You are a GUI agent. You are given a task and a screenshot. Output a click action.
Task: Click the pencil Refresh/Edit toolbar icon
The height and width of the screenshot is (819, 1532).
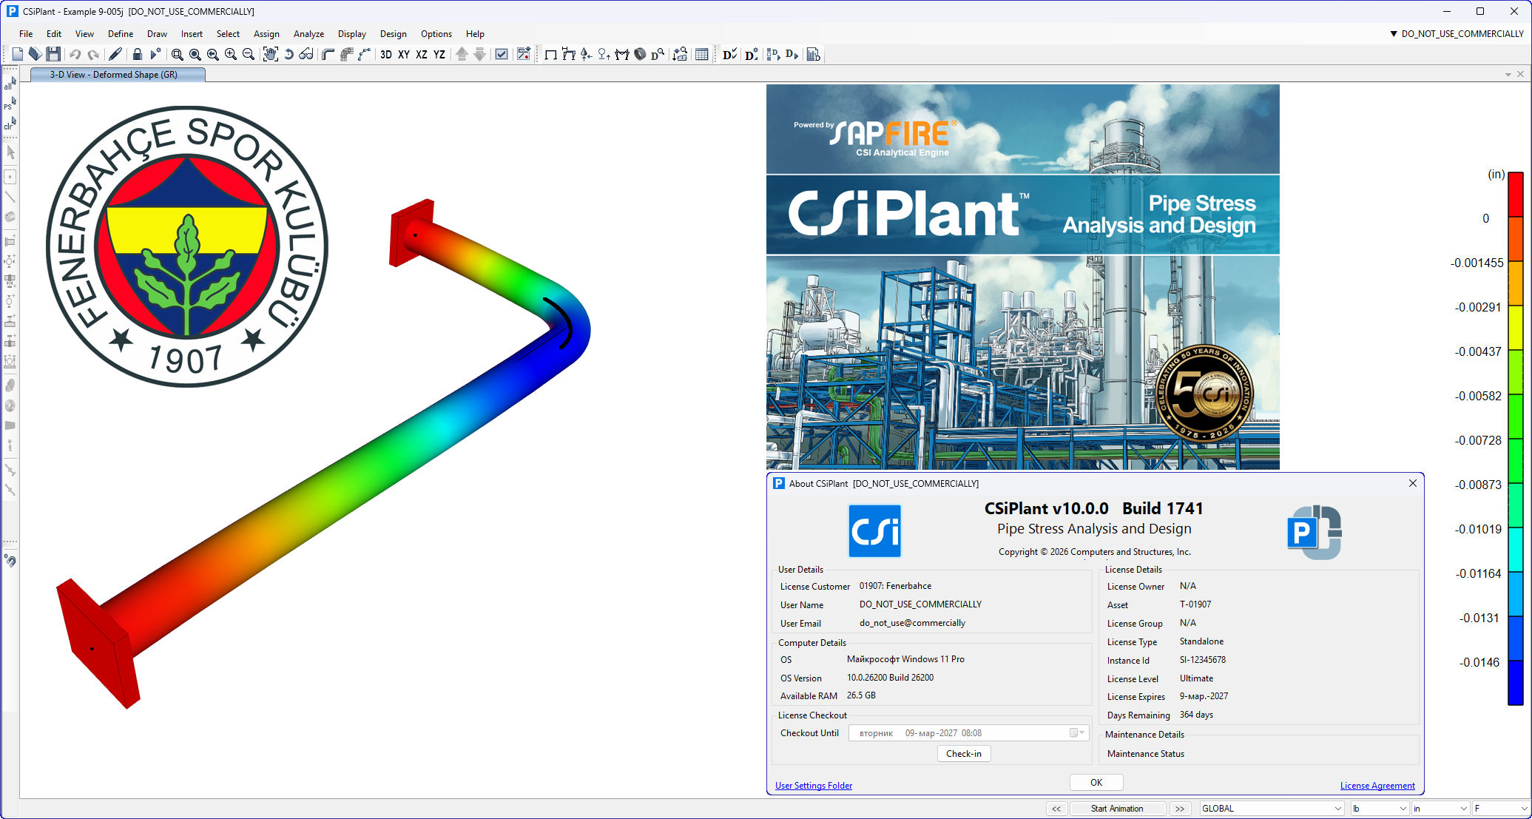pos(115,54)
